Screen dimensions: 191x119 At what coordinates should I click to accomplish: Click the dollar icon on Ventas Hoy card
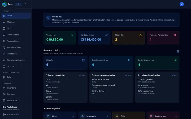coord(72,35)
